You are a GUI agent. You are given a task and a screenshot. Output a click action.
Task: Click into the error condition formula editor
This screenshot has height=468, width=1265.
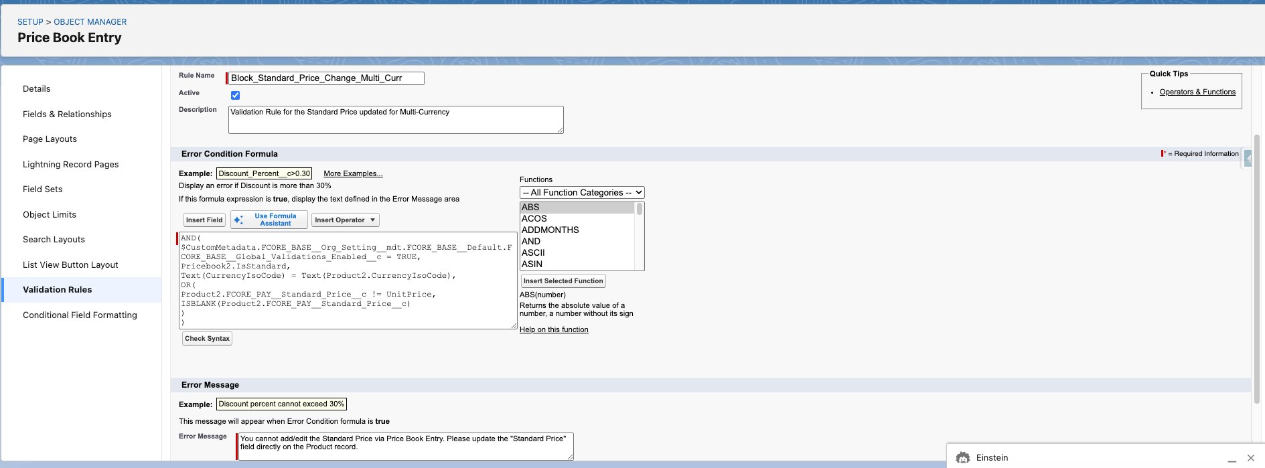pyautogui.click(x=348, y=281)
